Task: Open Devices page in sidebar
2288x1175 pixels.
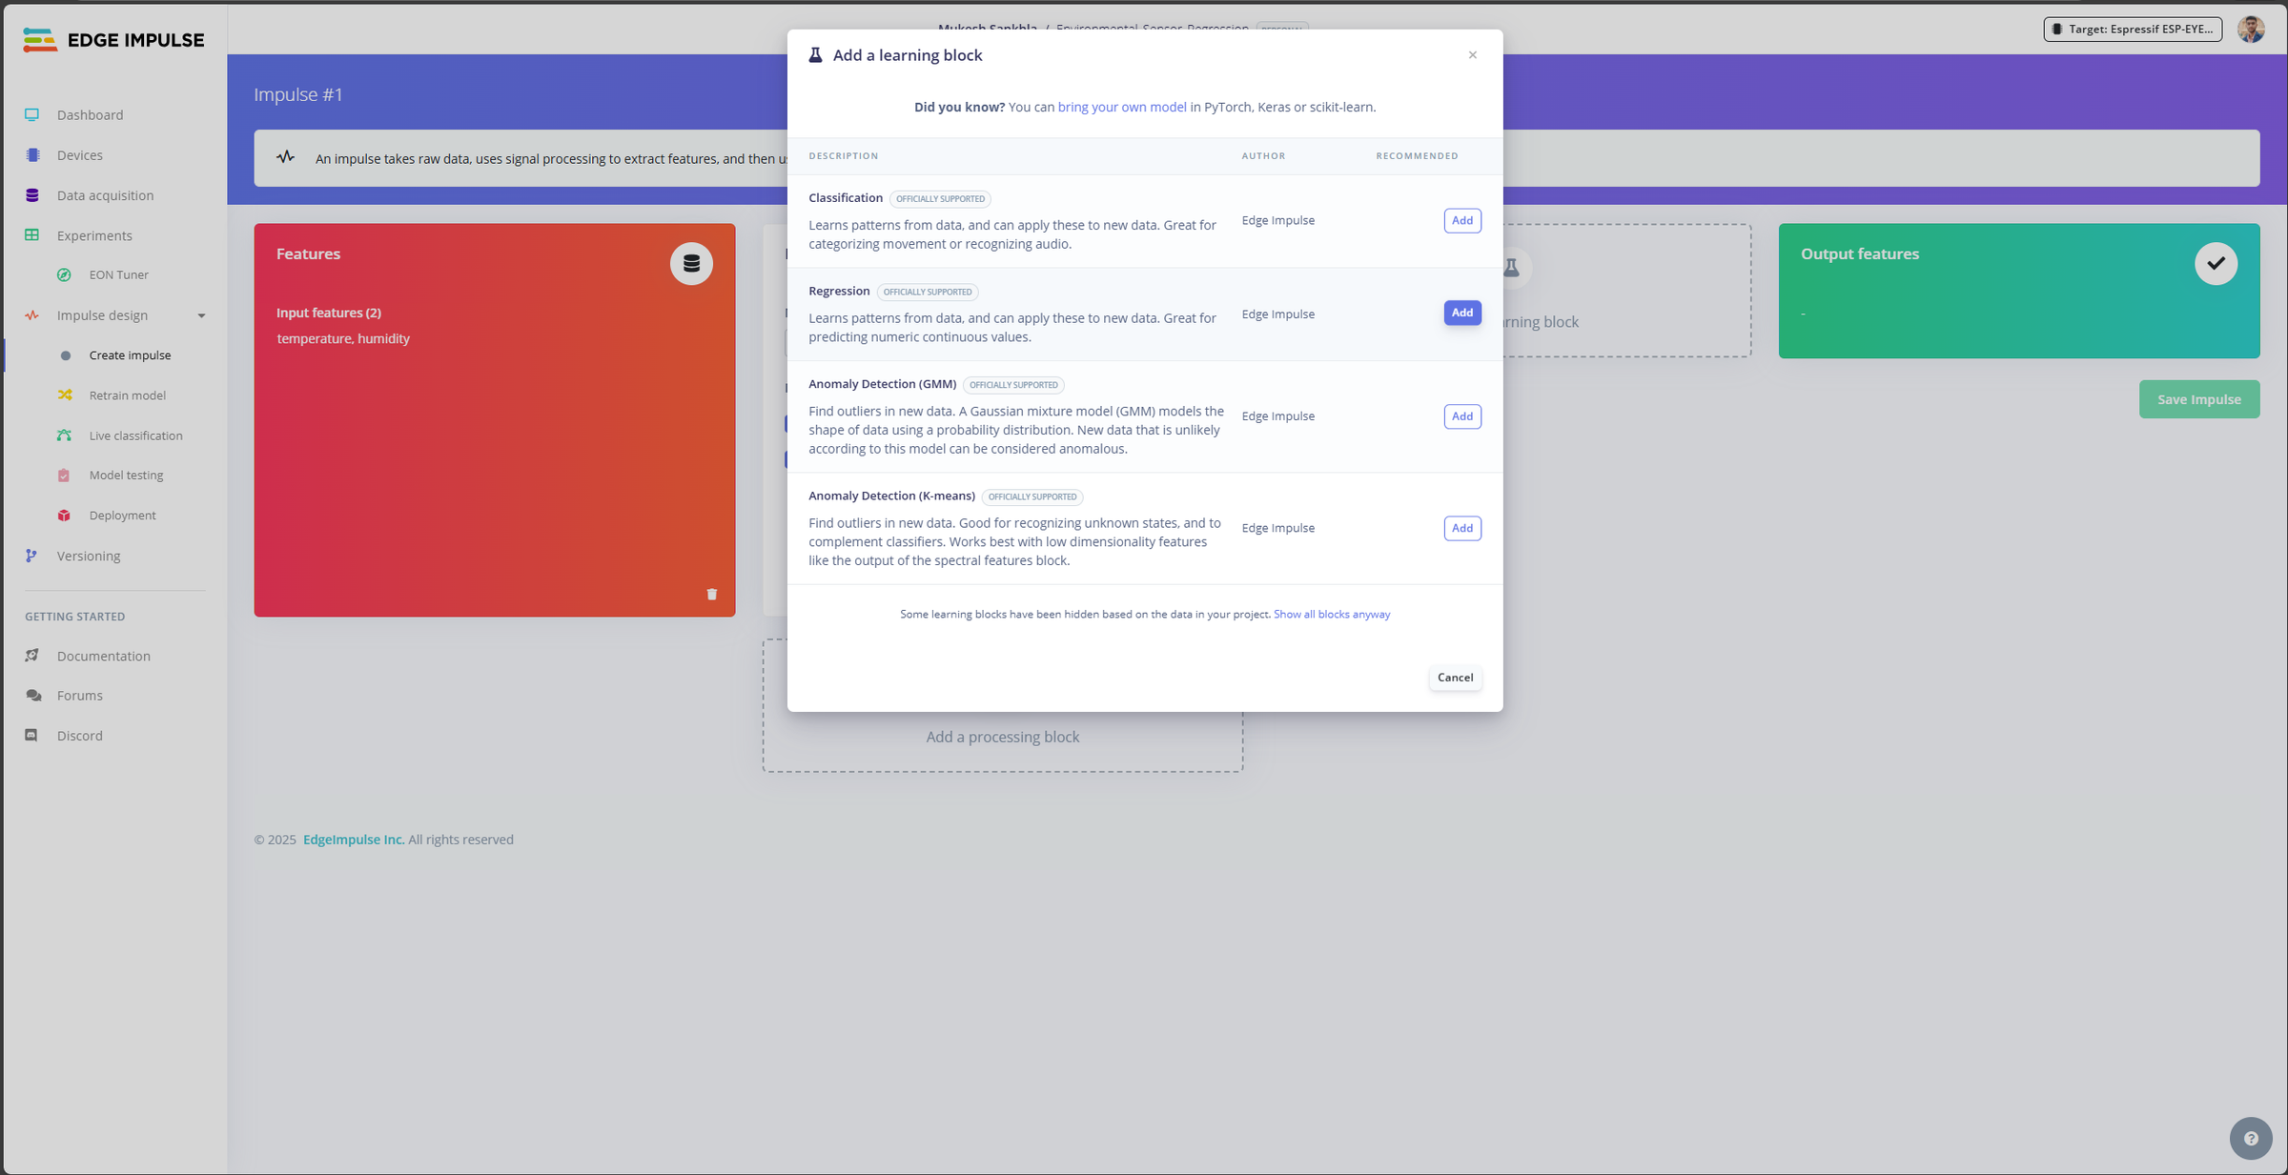Action: click(x=79, y=154)
